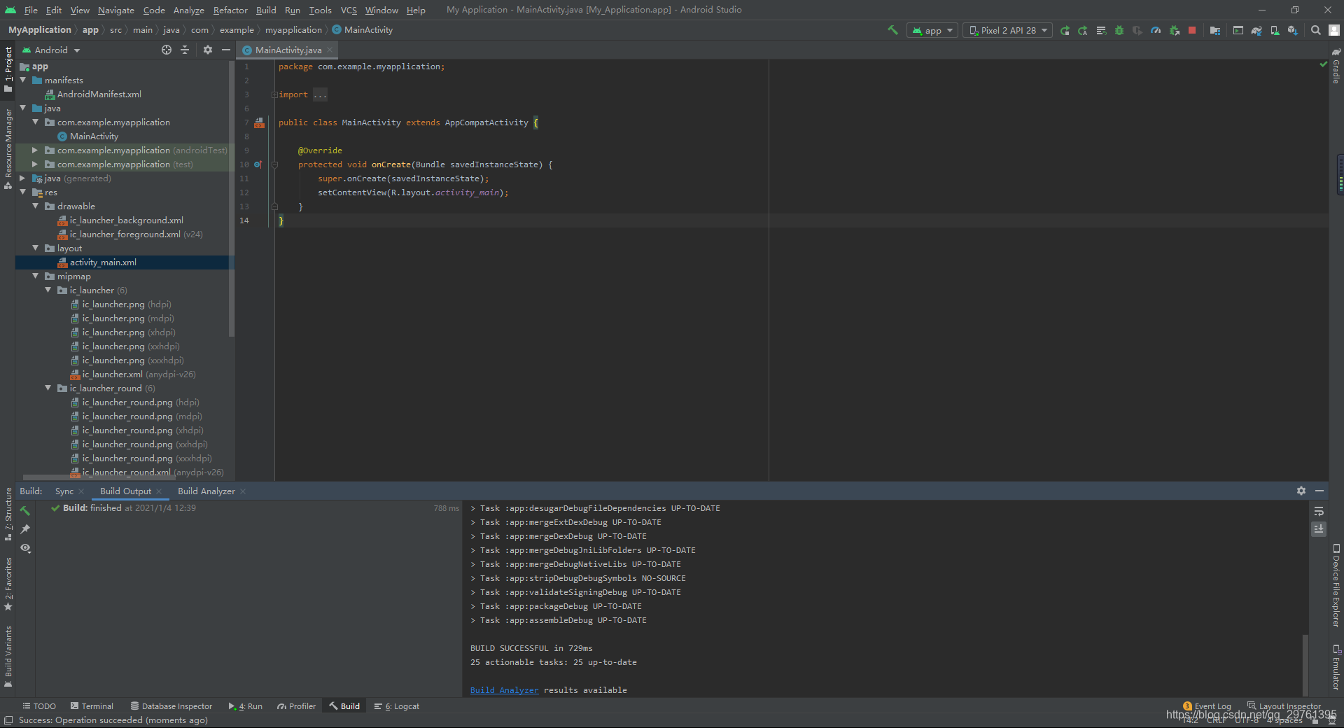Toggle the Resource Manager tool window
The height and width of the screenshot is (728, 1344).
click(x=8, y=148)
